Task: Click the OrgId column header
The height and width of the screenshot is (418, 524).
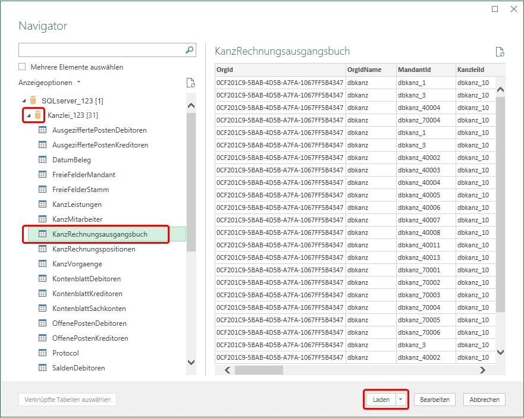Action: coord(280,70)
